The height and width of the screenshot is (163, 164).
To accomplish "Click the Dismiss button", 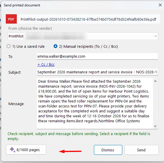I will coord(108,150).
